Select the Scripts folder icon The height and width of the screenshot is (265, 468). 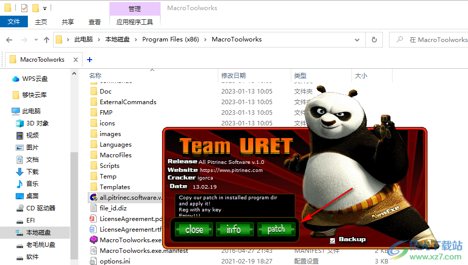point(94,166)
